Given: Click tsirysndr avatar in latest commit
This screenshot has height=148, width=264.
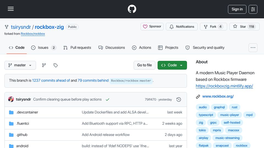Looking at the screenshot, I should click(11, 99).
